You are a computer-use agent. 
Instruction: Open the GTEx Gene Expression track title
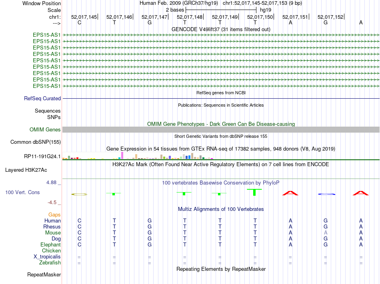pyautogui.click(x=221, y=149)
